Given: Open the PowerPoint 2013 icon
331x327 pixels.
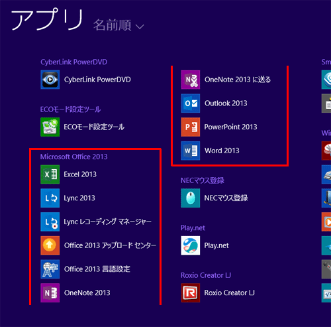Looking at the screenshot, I should (191, 127).
